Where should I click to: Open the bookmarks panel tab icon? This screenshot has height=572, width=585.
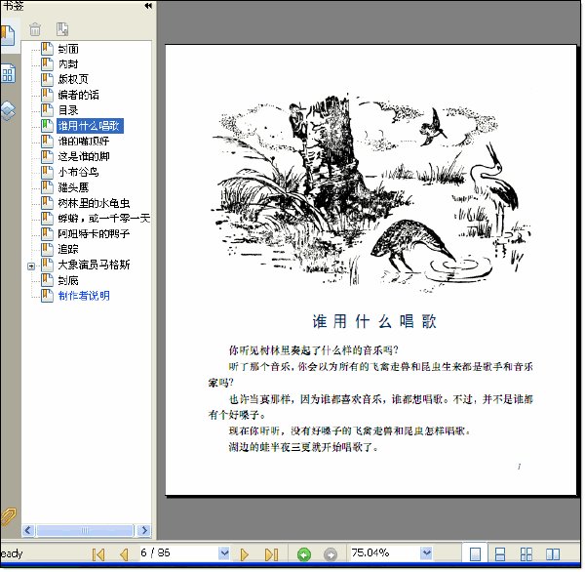click(8, 36)
